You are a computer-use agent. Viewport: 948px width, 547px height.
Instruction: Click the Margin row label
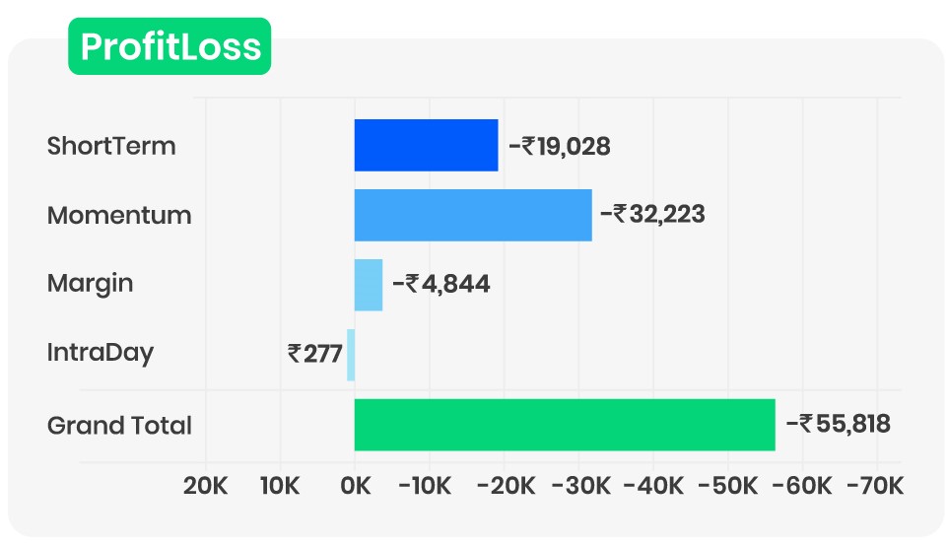point(90,284)
